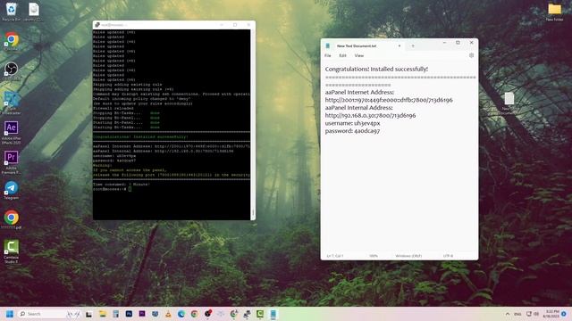The width and height of the screenshot is (572, 321).
Task: Click the Windows Start button
Action: point(10,314)
